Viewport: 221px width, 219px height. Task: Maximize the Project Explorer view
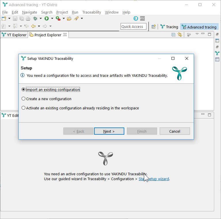[x=209, y=34]
